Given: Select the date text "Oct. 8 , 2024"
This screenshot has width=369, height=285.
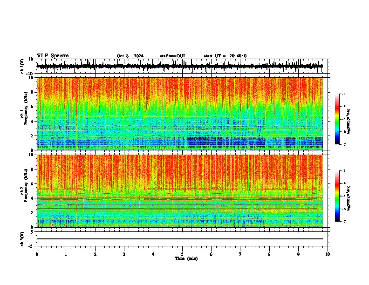Looking at the screenshot, I should (130, 56).
